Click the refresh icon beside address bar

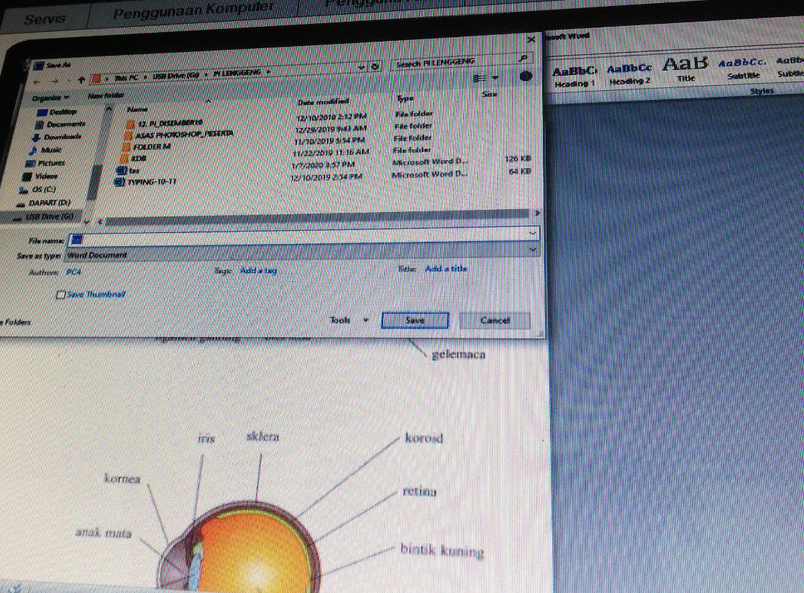point(376,67)
